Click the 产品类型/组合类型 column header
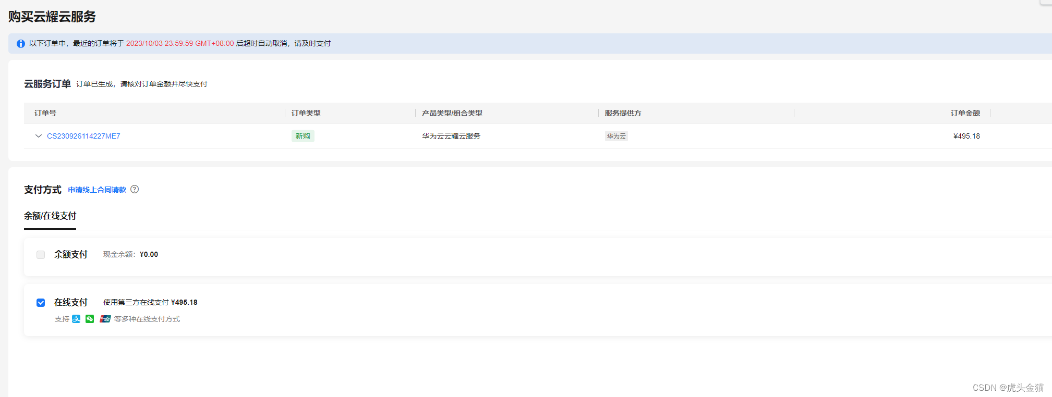 452,113
